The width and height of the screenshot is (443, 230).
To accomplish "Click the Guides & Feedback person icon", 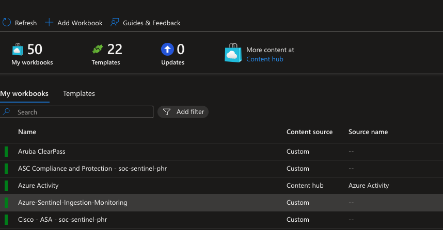I will (x=115, y=23).
